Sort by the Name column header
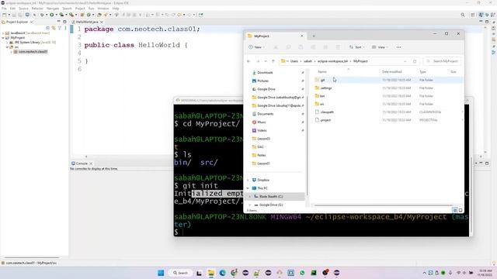The width and height of the screenshot is (497, 279). pyautogui.click(x=322, y=72)
